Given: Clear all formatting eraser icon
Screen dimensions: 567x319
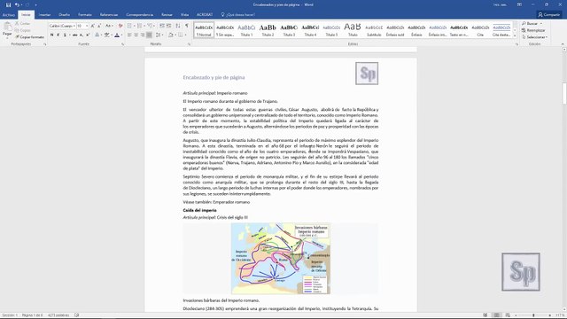Looking at the screenshot, I should click(120, 26).
